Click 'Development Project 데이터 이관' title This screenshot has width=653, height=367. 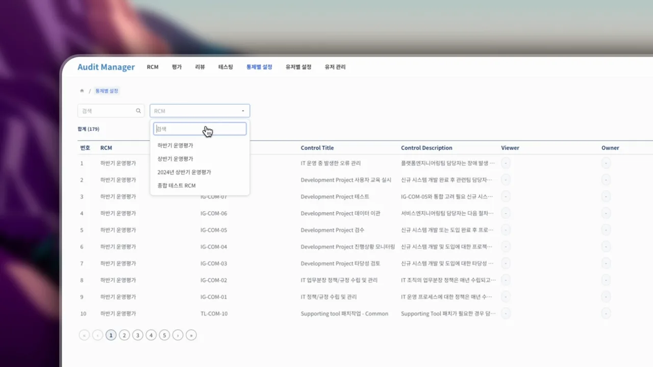coord(340,213)
